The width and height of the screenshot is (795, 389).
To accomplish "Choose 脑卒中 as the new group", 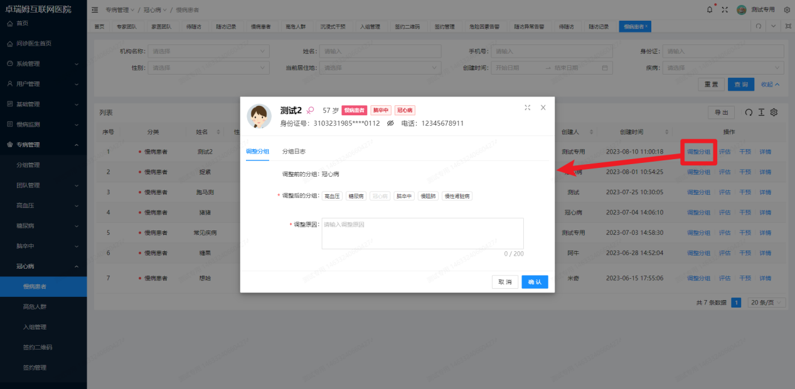I will coord(404,196).
